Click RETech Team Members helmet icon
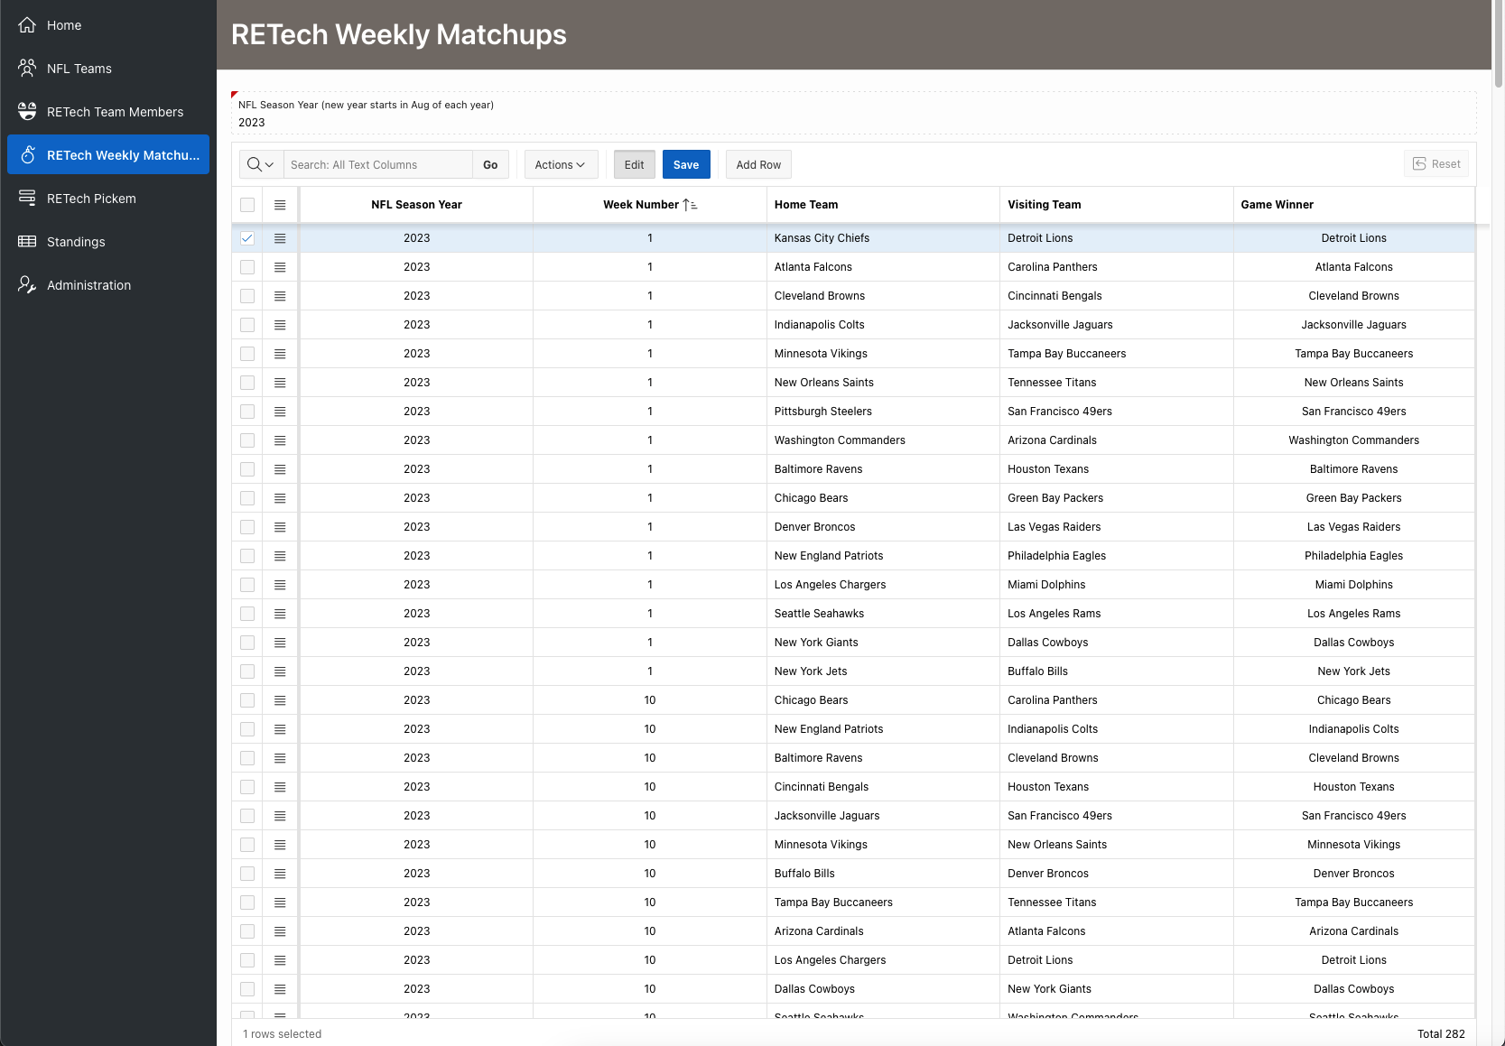This screenshot has width=1505, height=1046. 27,112
